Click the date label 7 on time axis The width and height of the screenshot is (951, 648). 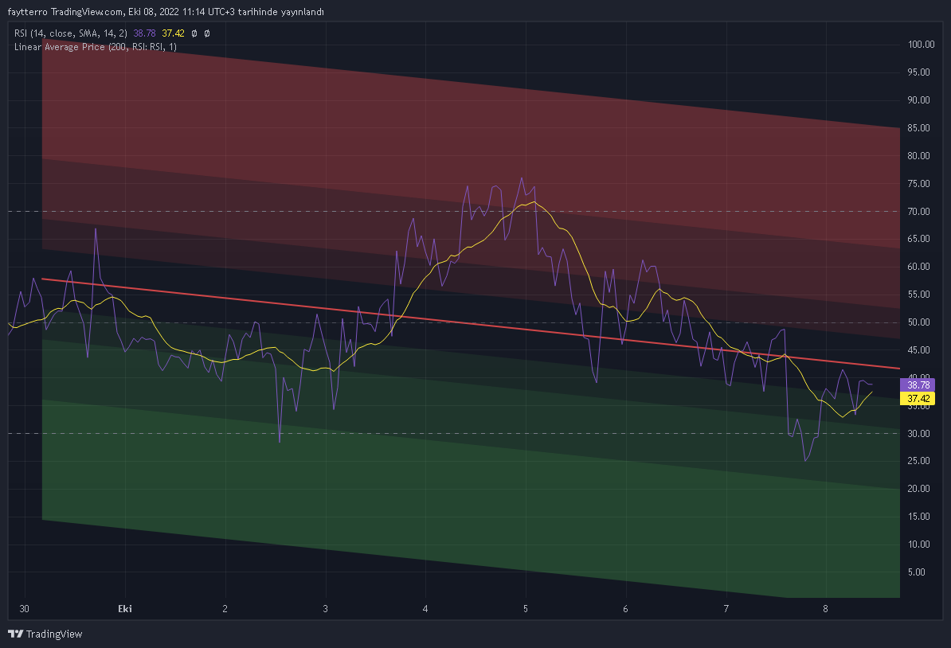click(x=726, y=609)
